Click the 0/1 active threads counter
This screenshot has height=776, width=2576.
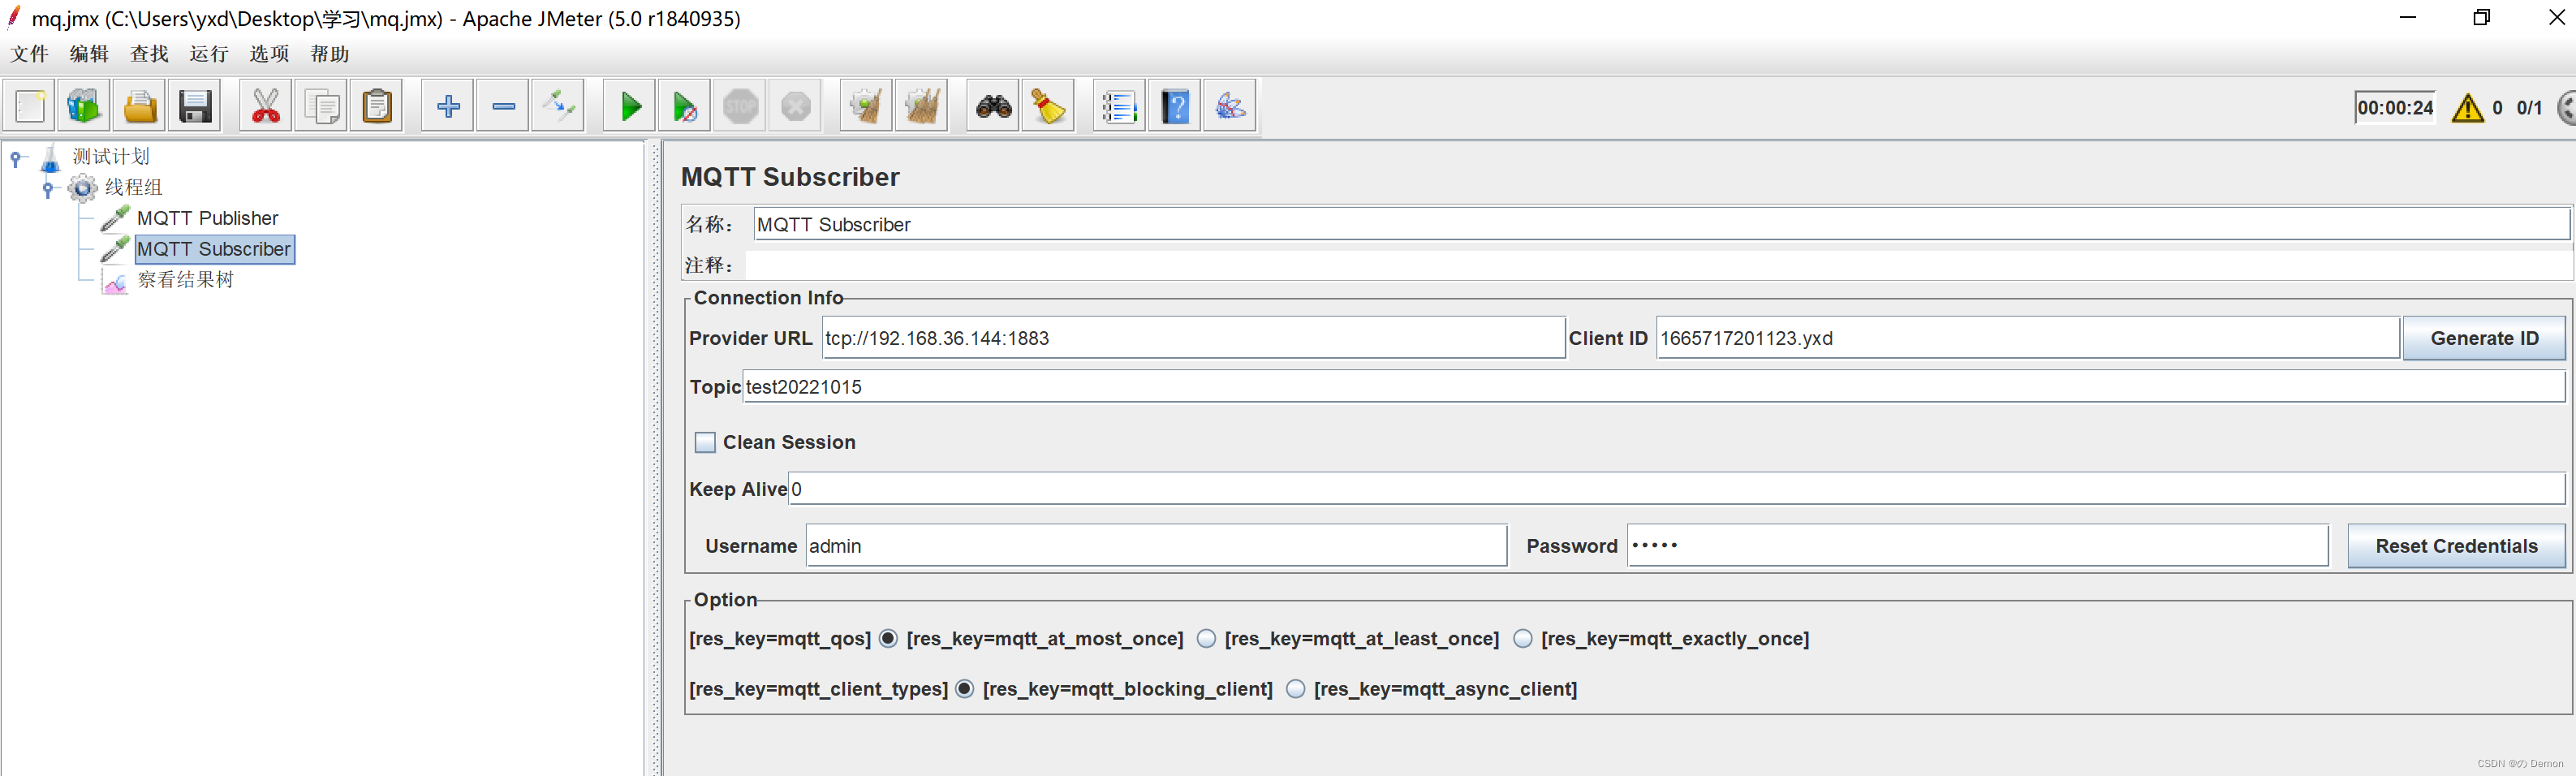2529,108
